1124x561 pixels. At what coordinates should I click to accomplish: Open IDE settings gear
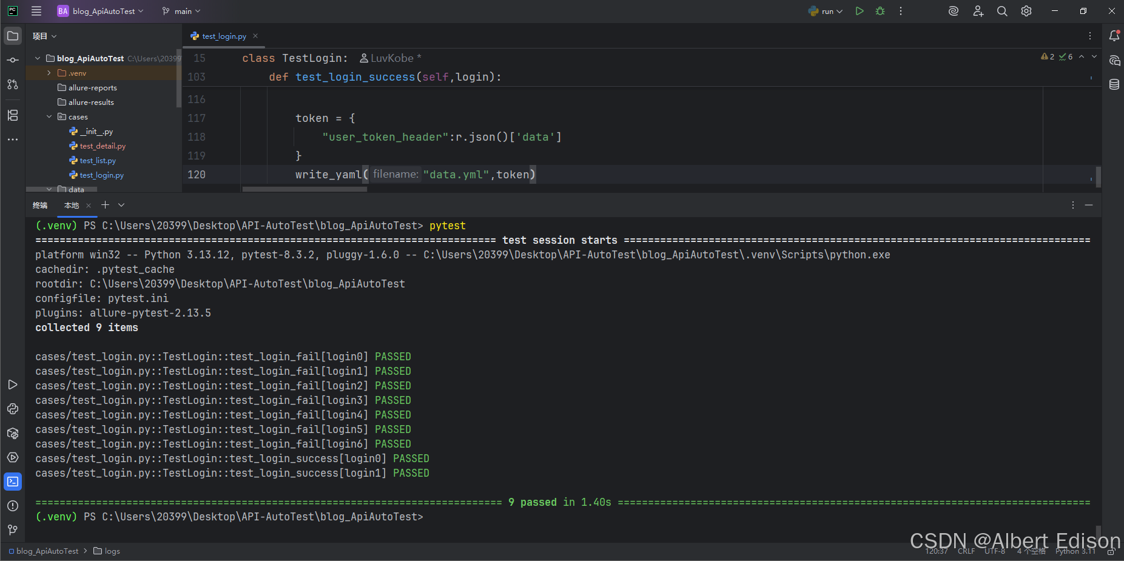pyautogui.click(x=1026, y=11)
